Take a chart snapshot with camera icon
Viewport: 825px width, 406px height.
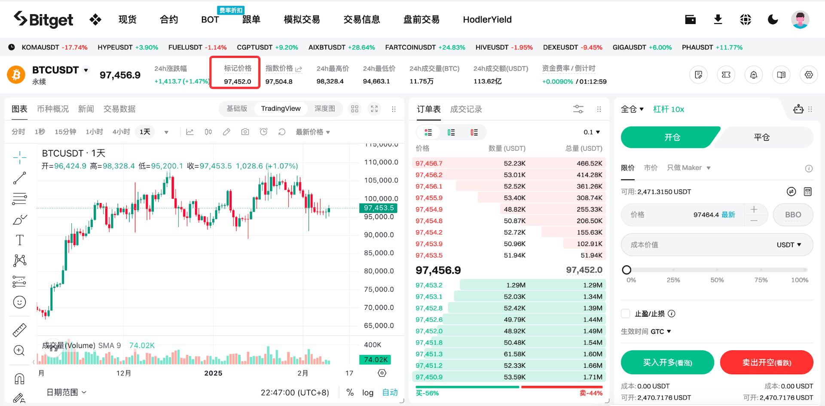pyautogui.click(x=245, y=132)
